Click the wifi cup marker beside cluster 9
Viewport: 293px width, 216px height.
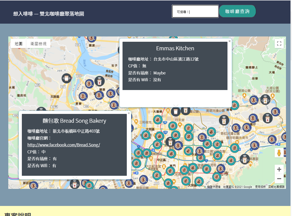170,142
